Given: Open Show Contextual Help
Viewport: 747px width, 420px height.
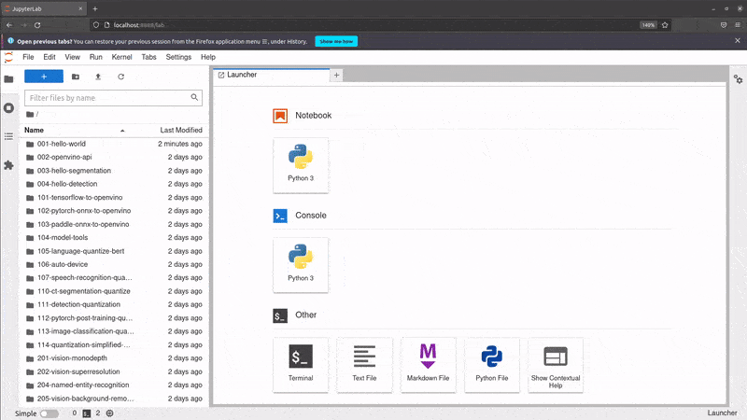Looking at the screenshot, I should 556,365.
